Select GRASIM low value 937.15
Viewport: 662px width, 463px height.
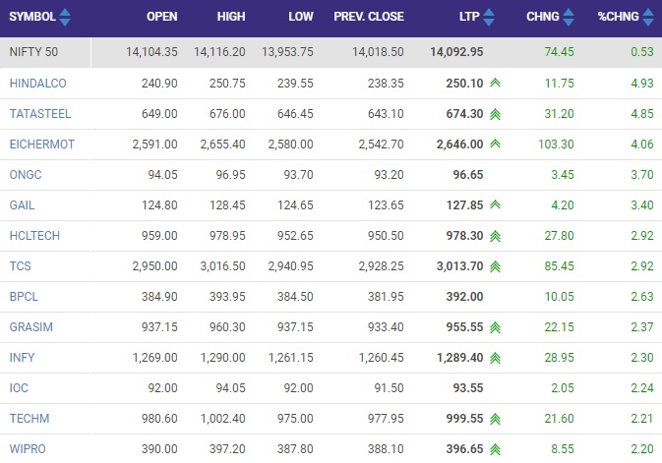[295, 326]
